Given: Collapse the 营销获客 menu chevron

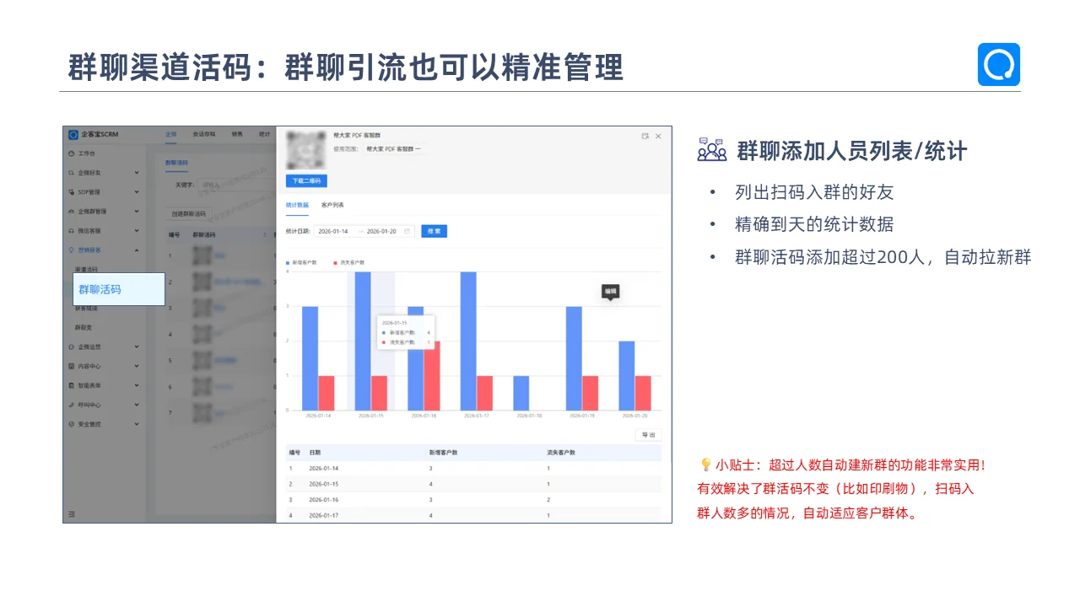Looking at the screenshot, I should tap(137, 250).
